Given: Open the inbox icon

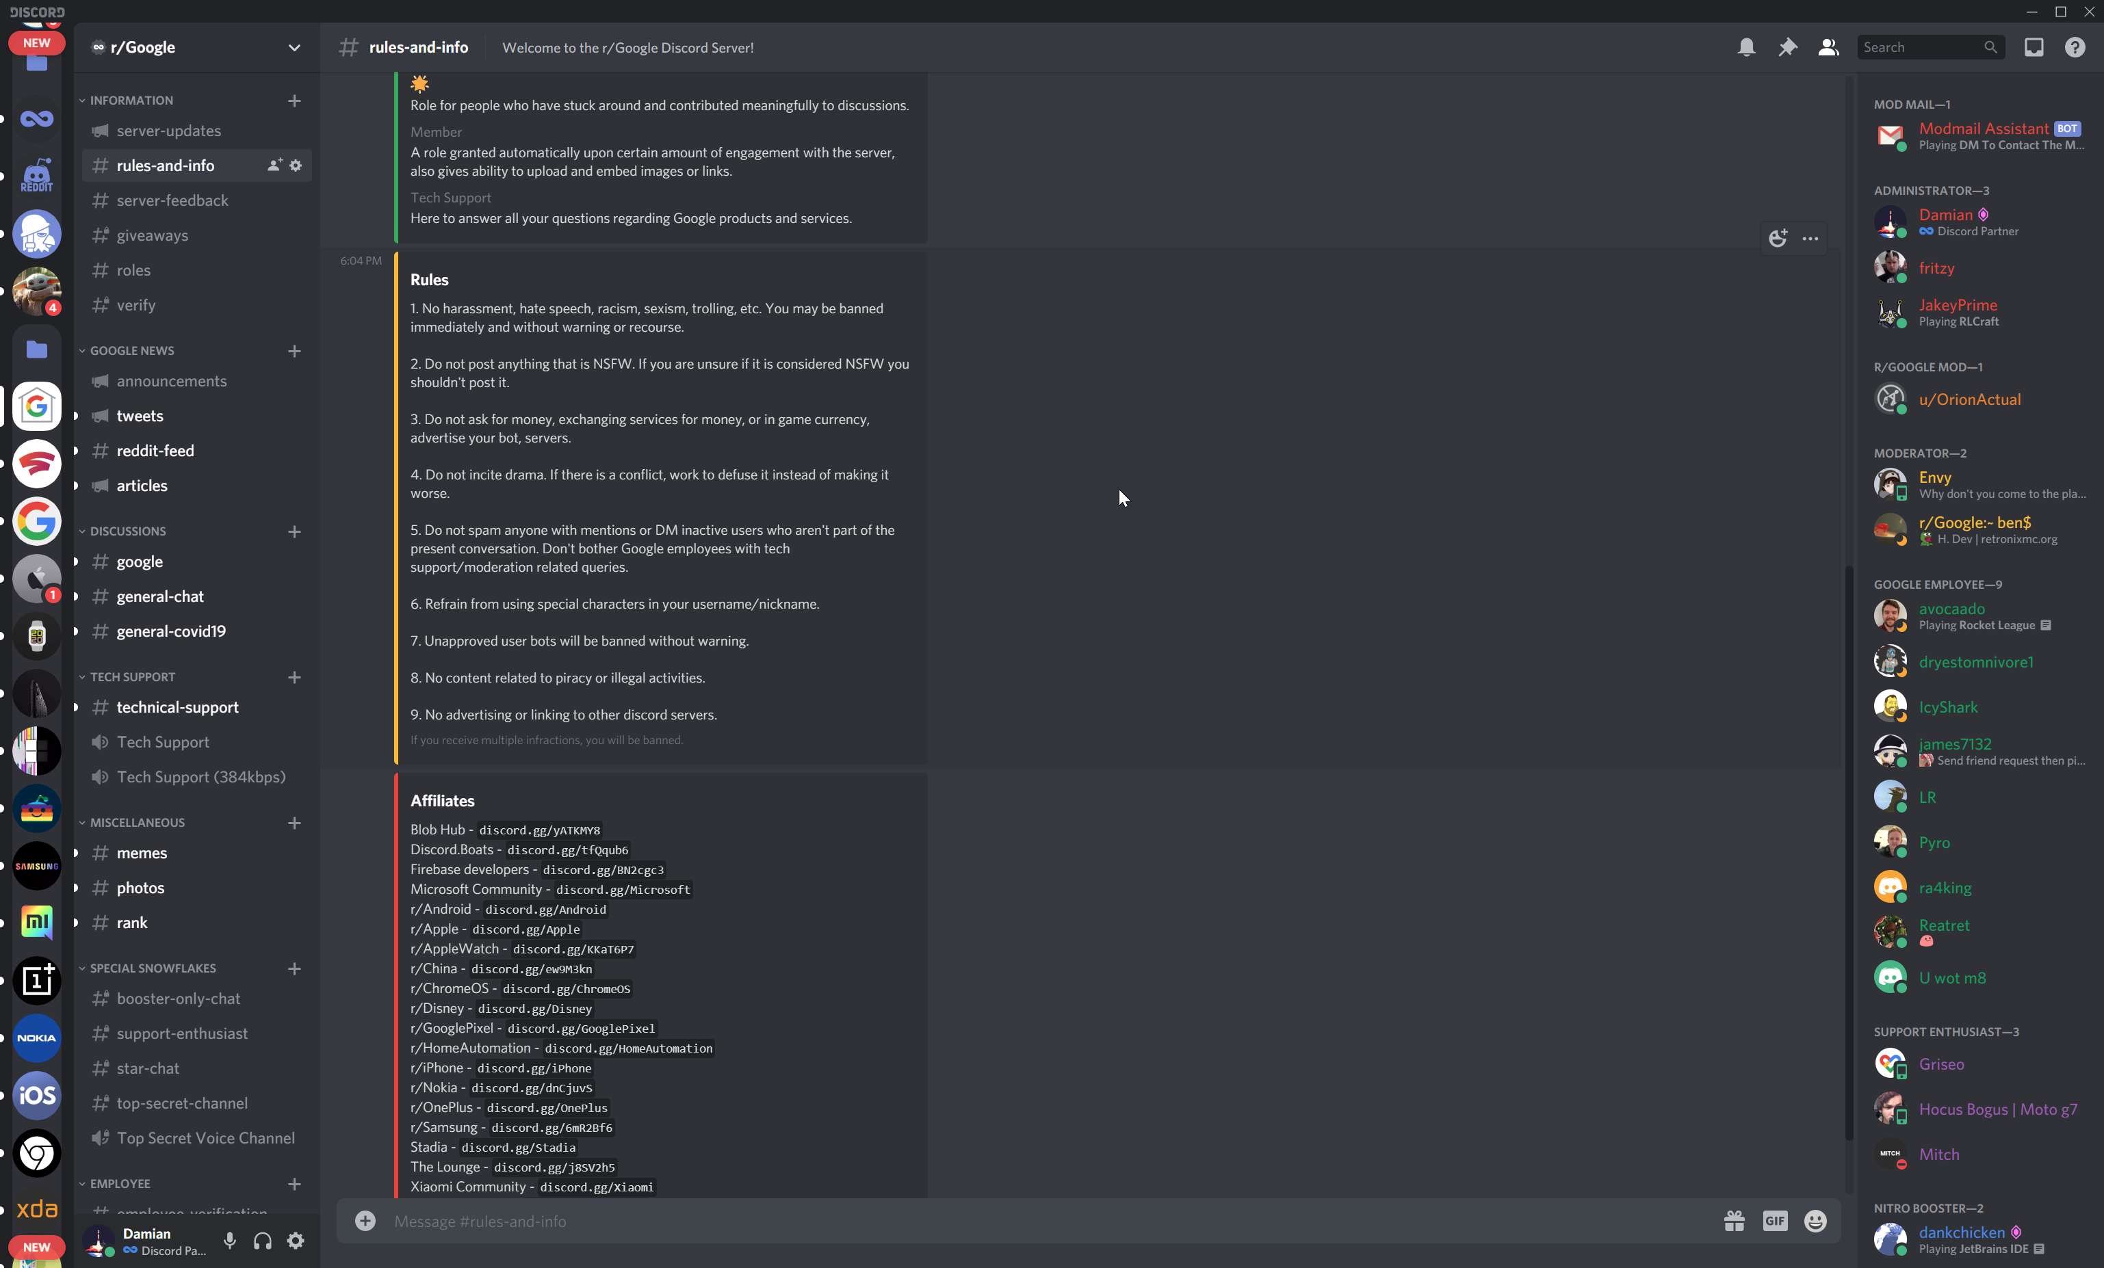Looking at the screenshot, I should (2034, 48).
